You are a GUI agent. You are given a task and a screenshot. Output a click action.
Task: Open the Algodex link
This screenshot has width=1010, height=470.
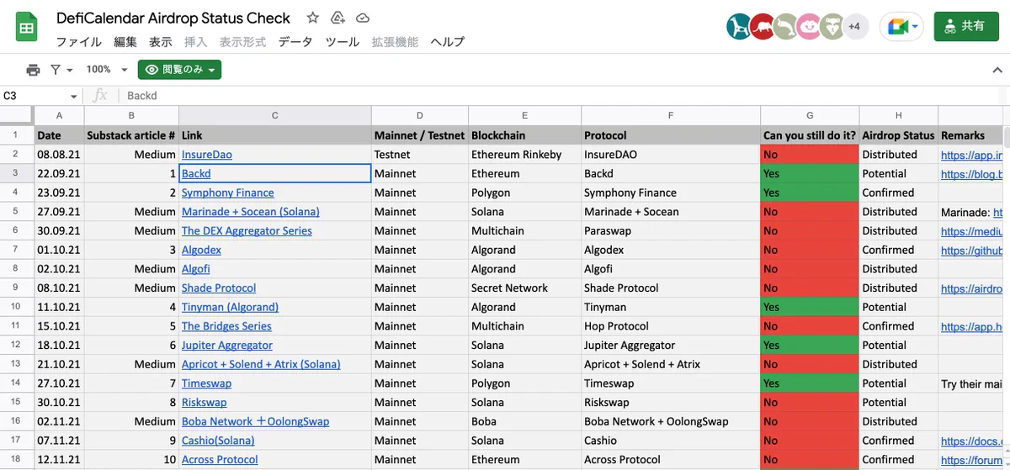[202, 250]
